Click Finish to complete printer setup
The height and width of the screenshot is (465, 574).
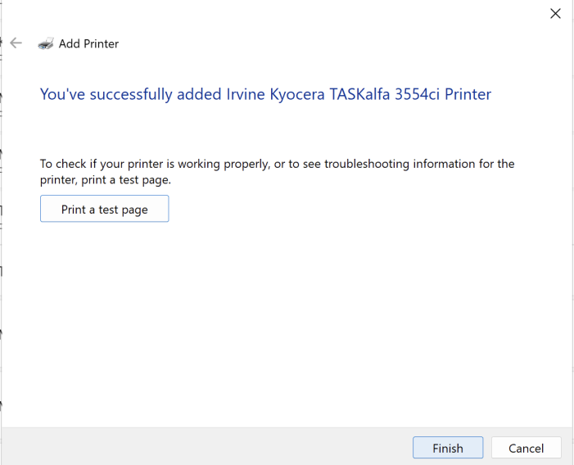pyautogui.click(x=448, y=448)
